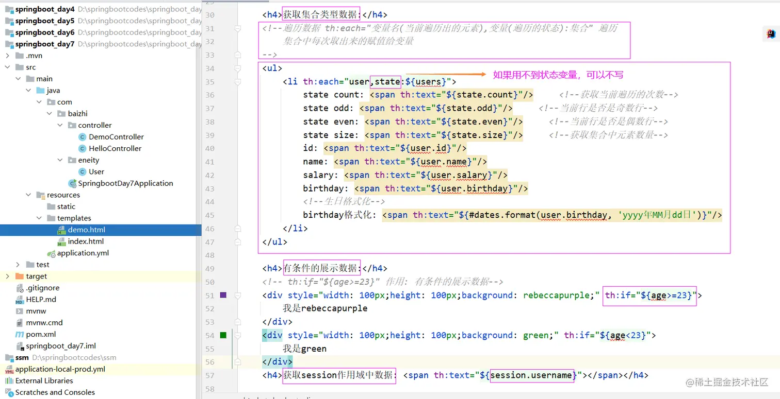Image resolution: width=780 pixels, height=399 pixels.
Task: Select the mvnw file in tree
Action: (x=36, y=311)
